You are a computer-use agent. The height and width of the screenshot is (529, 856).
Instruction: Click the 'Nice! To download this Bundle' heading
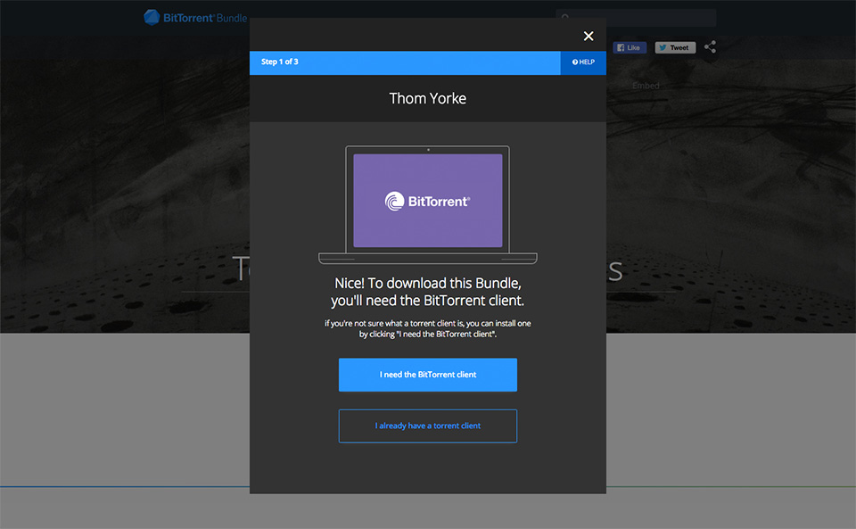[x=428, y=291]
